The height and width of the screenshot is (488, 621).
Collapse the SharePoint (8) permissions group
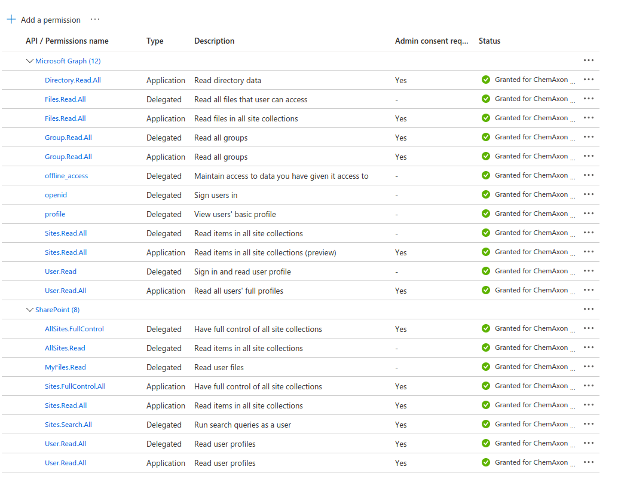(30, 310)
